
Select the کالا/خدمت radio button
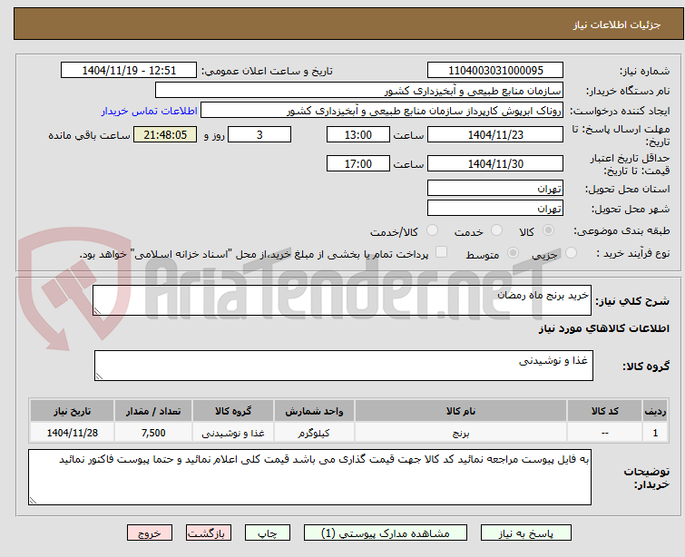(432, 230)
